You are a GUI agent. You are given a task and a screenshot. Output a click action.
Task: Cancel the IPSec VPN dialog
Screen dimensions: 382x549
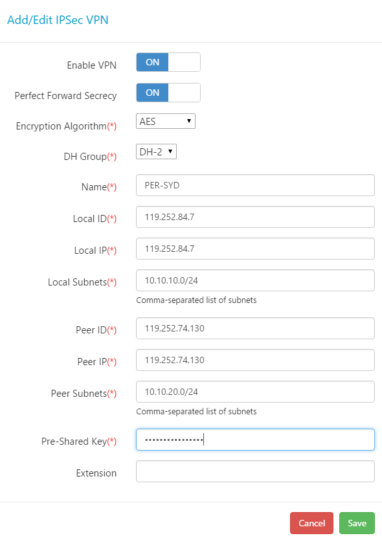point(311,524)
